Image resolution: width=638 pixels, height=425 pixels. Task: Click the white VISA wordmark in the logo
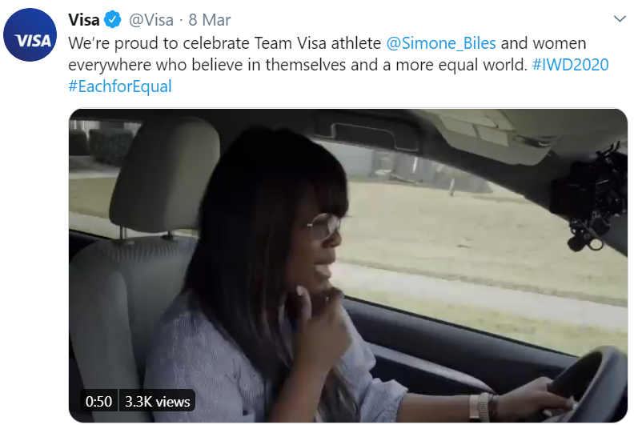33,41
